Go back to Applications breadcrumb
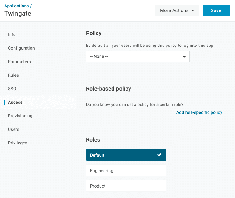 17,6
